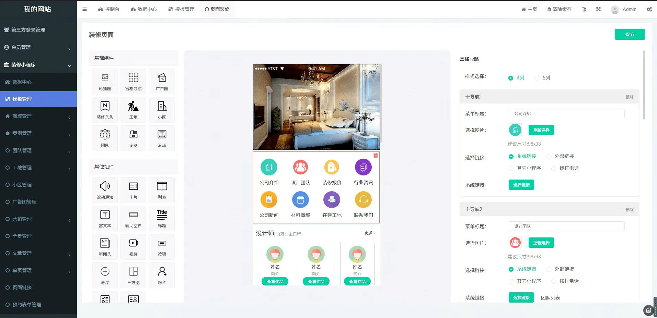Add the 广告图 advert image component
The width and height of the screenshot is (657, 318).
162,81
